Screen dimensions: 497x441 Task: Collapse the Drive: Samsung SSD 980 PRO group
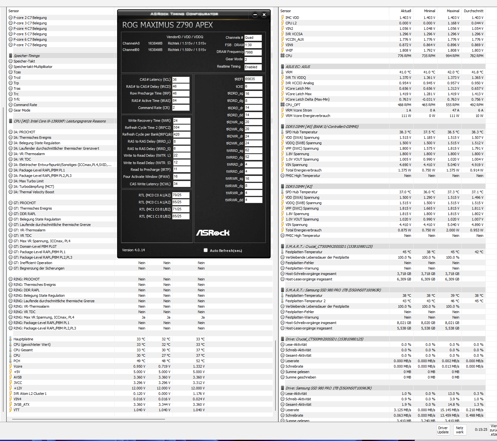point(283,388)
